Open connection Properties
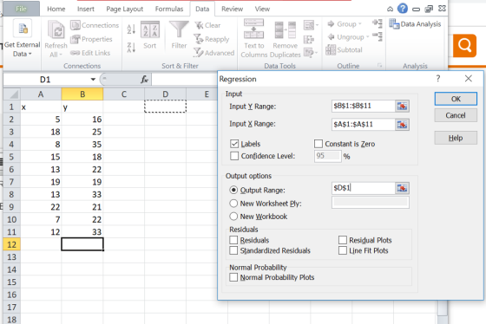Viewport: 486px width, 324px height. [x=91, y=39]
